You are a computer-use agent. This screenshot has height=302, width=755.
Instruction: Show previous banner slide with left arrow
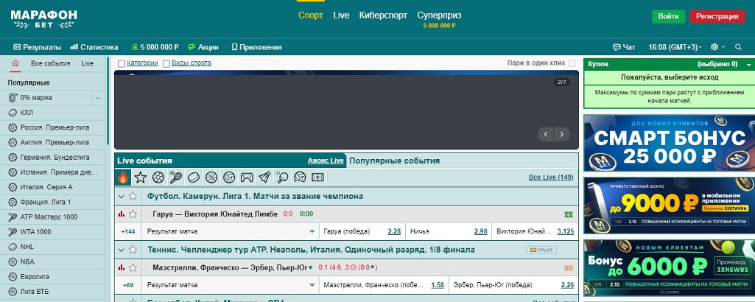(x=546, y=134)
